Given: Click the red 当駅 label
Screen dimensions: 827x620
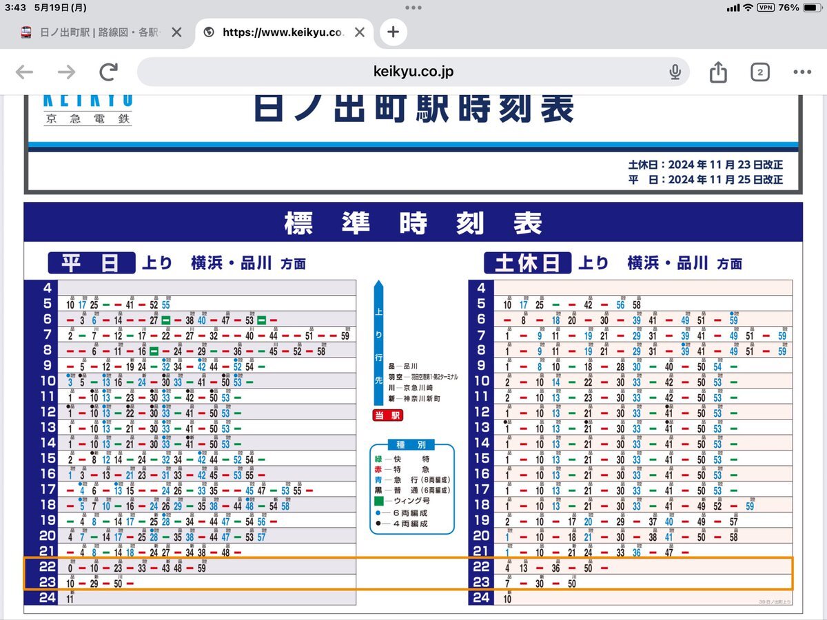Looking at the screenshot, I should [387, 415].
